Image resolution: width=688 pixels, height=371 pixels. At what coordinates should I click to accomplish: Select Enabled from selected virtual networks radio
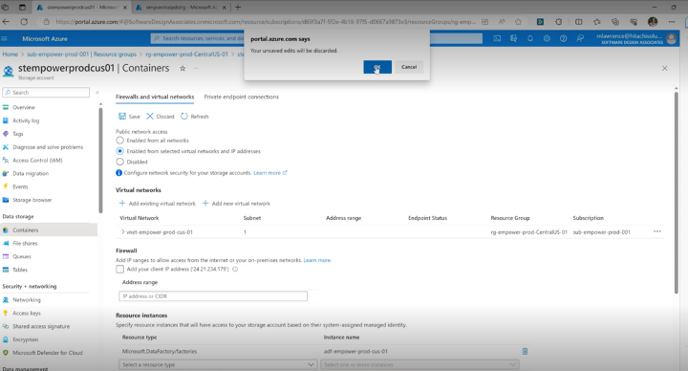click(119, 151)
